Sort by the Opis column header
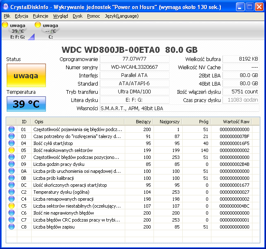The image size is (266, 249). point(78,122)
